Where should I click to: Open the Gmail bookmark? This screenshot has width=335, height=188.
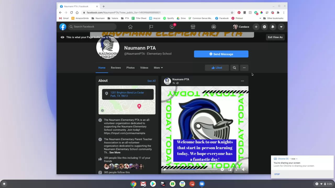[x=64, y=18]
